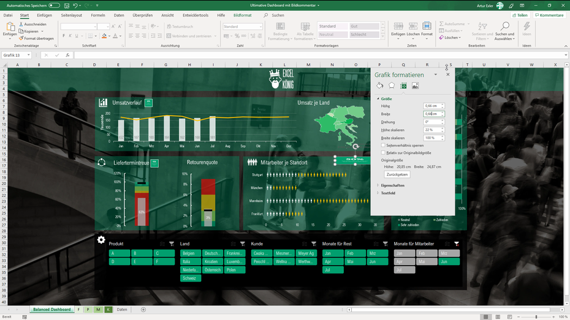Viewport: 570px width, 320px height.
Task: Expand the Textfeld section
Action: point(378,193)
